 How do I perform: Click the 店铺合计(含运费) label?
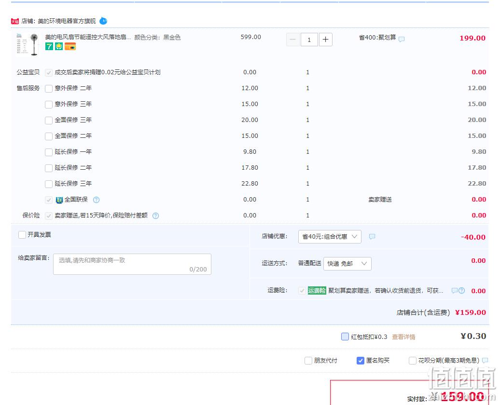coord(423,312)
